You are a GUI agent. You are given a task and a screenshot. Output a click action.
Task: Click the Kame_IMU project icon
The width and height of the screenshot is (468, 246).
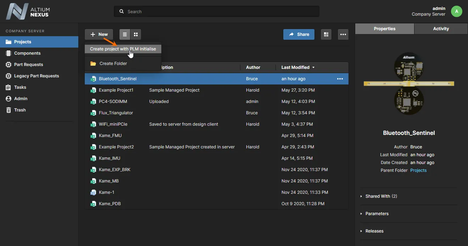point(93,158)
